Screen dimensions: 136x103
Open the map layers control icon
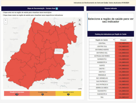(x=80, y=20)
